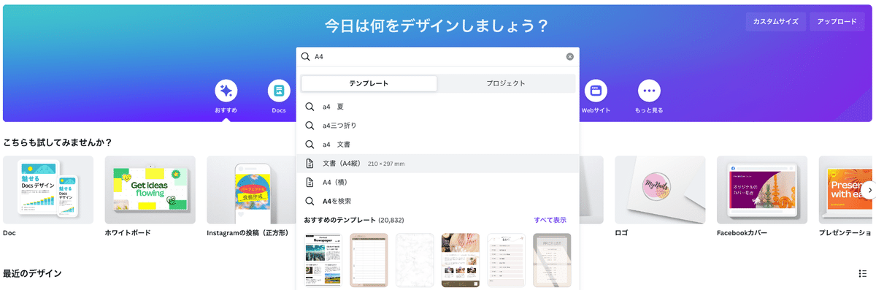Select suggestion a4 文書
The image size is (876, 290).
tap(438, 145)
